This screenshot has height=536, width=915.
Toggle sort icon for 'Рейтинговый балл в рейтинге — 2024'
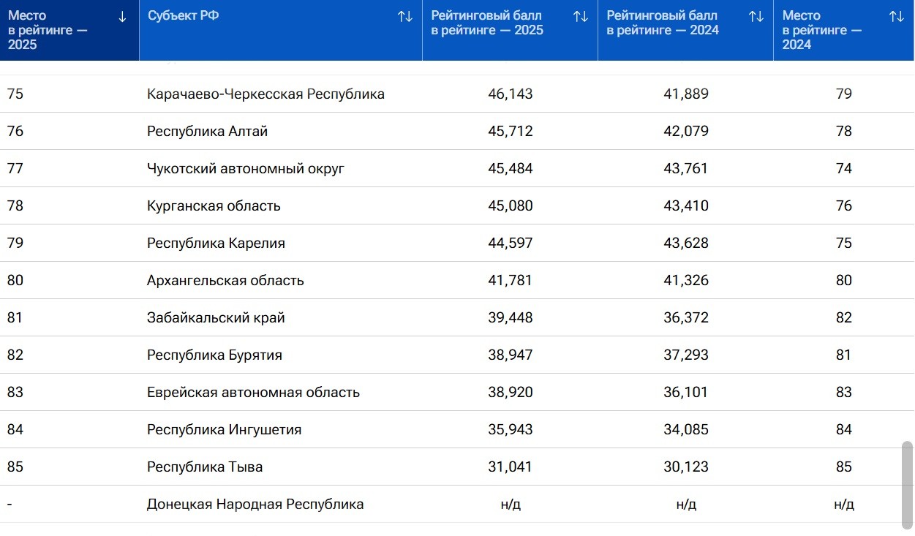click(x=756, y=17)
